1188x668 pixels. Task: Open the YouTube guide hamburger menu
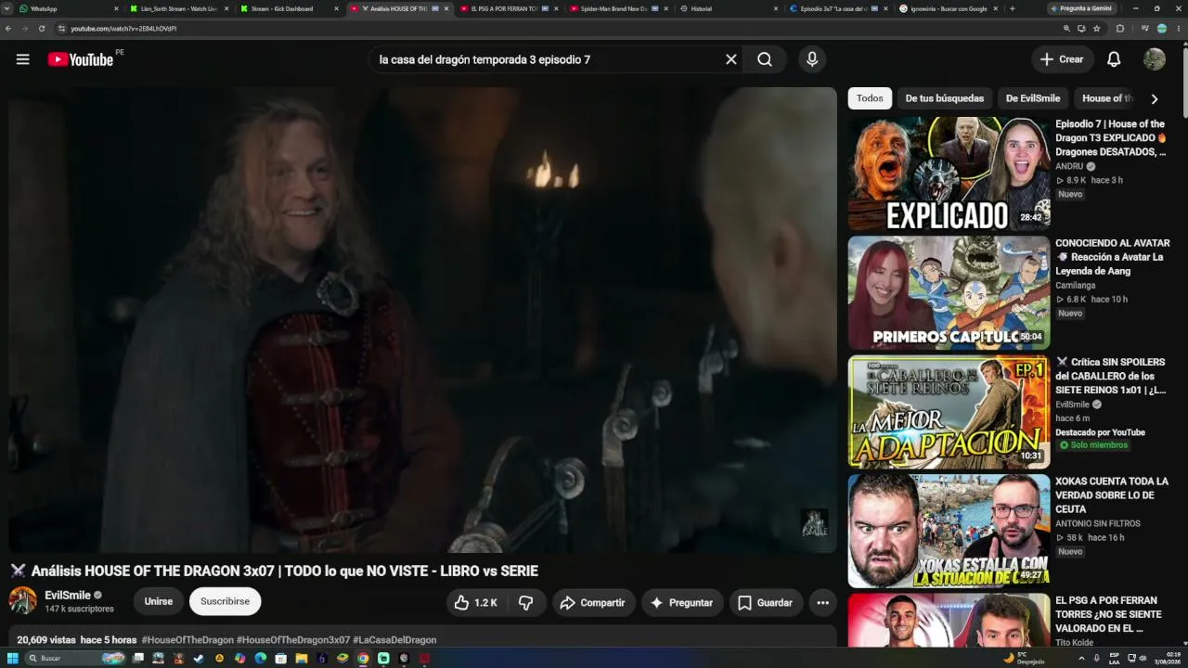click(23, 59)
